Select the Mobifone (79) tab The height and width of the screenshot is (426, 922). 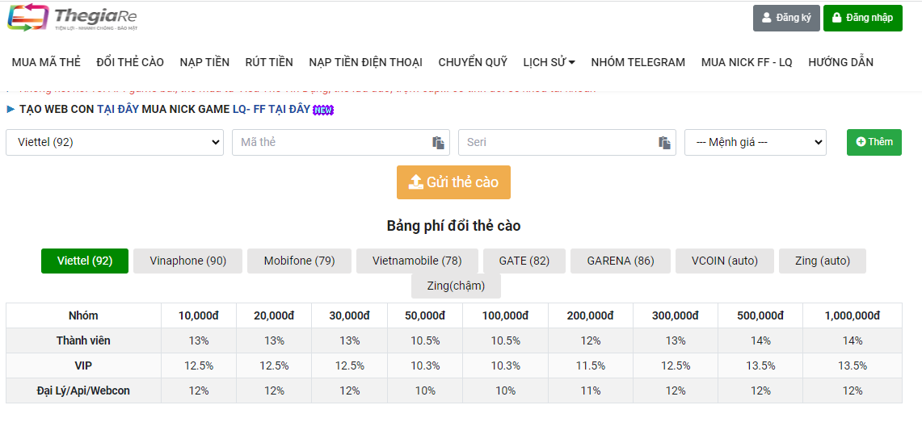[299, 261]
